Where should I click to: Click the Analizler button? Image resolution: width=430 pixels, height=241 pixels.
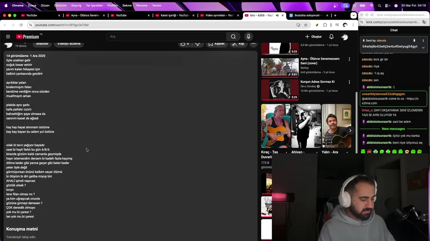point(42,44)
